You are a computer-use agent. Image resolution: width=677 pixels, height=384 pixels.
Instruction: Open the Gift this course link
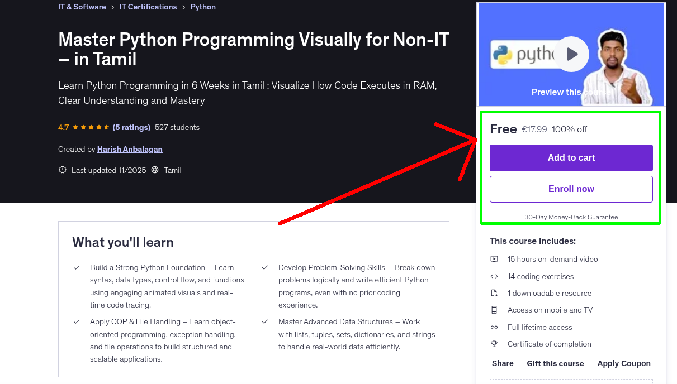(x=555, y=363)
